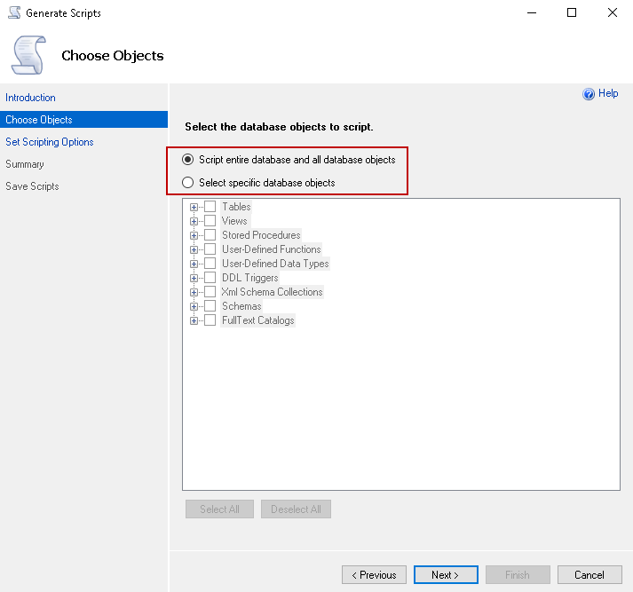This screenshot has height=592, width=633.
Task: Click the large scroll icon beside Choose Objects
Action: 28,55
